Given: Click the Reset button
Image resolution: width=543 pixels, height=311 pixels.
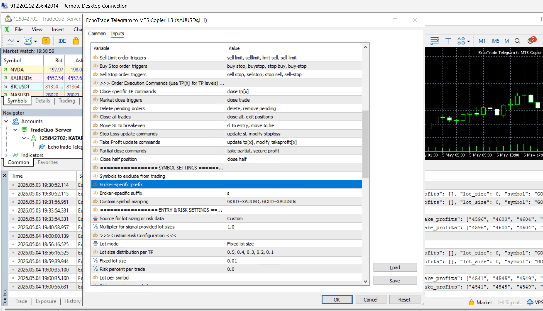Looking at the screenshot, I should click(404, 299).
